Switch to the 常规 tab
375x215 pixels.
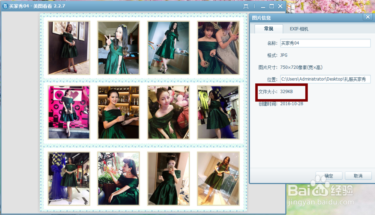tap(268, 28)
